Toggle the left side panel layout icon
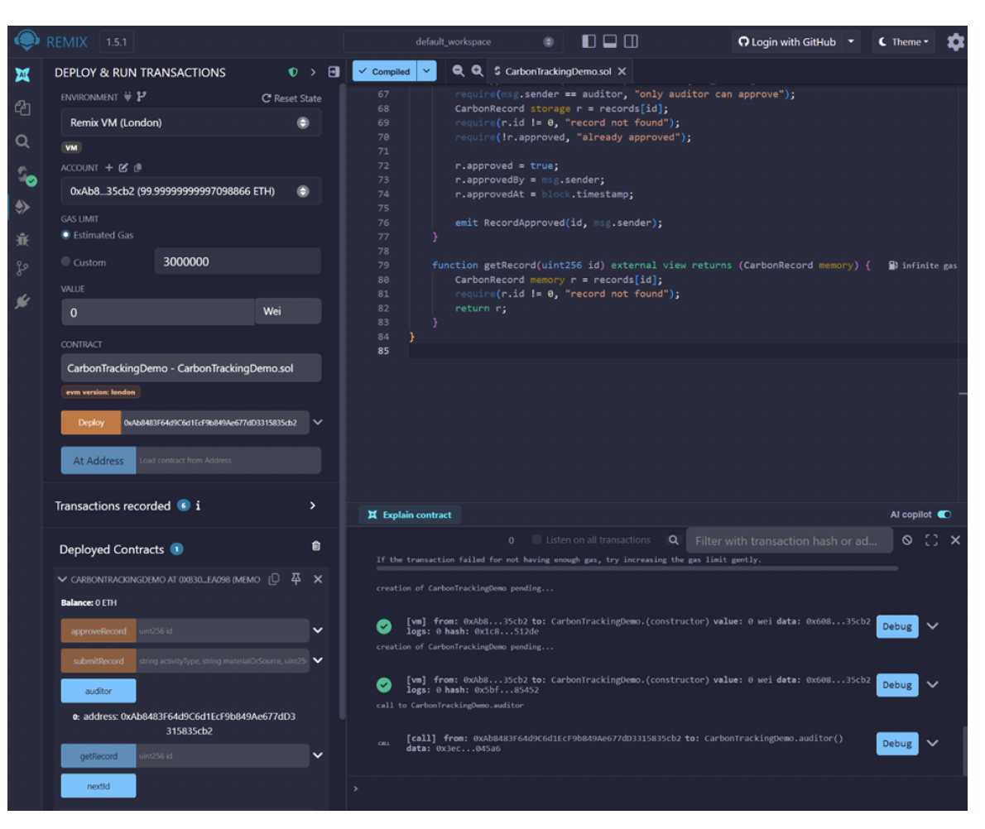Image resolution: width=985 pixels, height=829 pixels. point(589,41)
